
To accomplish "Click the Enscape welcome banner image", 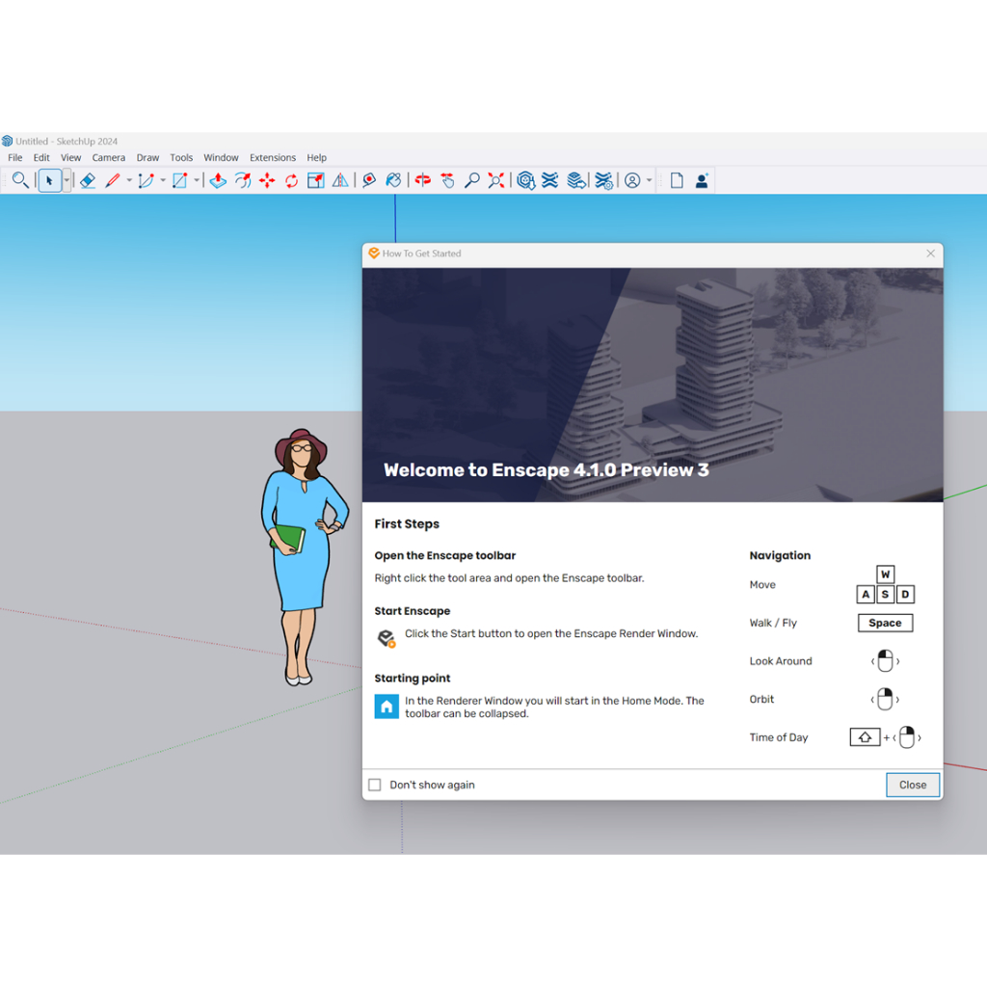I will pos(652,385).
